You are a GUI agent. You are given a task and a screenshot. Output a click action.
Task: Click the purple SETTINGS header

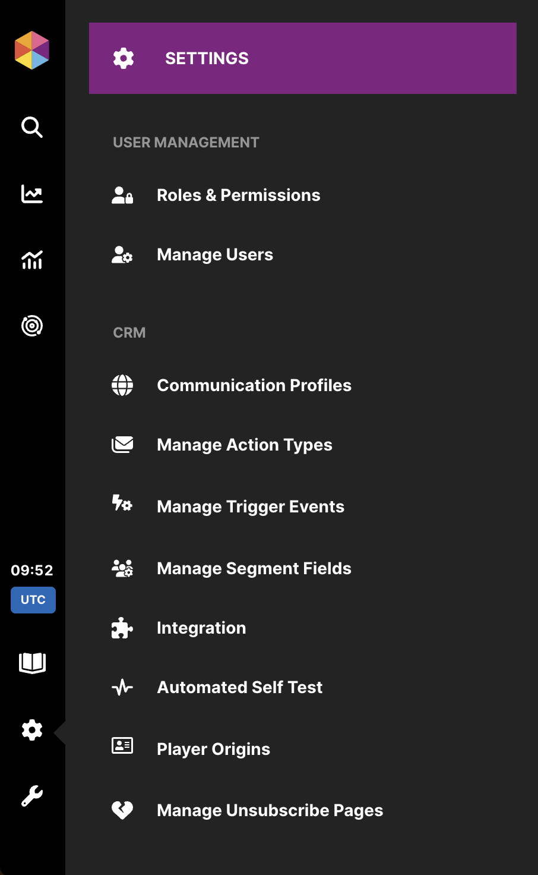(302, 58)
